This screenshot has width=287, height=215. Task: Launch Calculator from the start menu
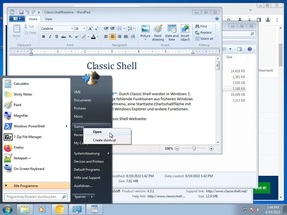pos(37,83)
